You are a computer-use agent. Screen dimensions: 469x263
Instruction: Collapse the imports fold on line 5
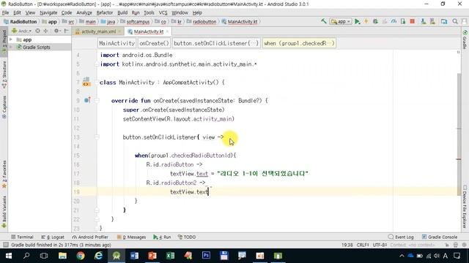(x=97, y=64)
